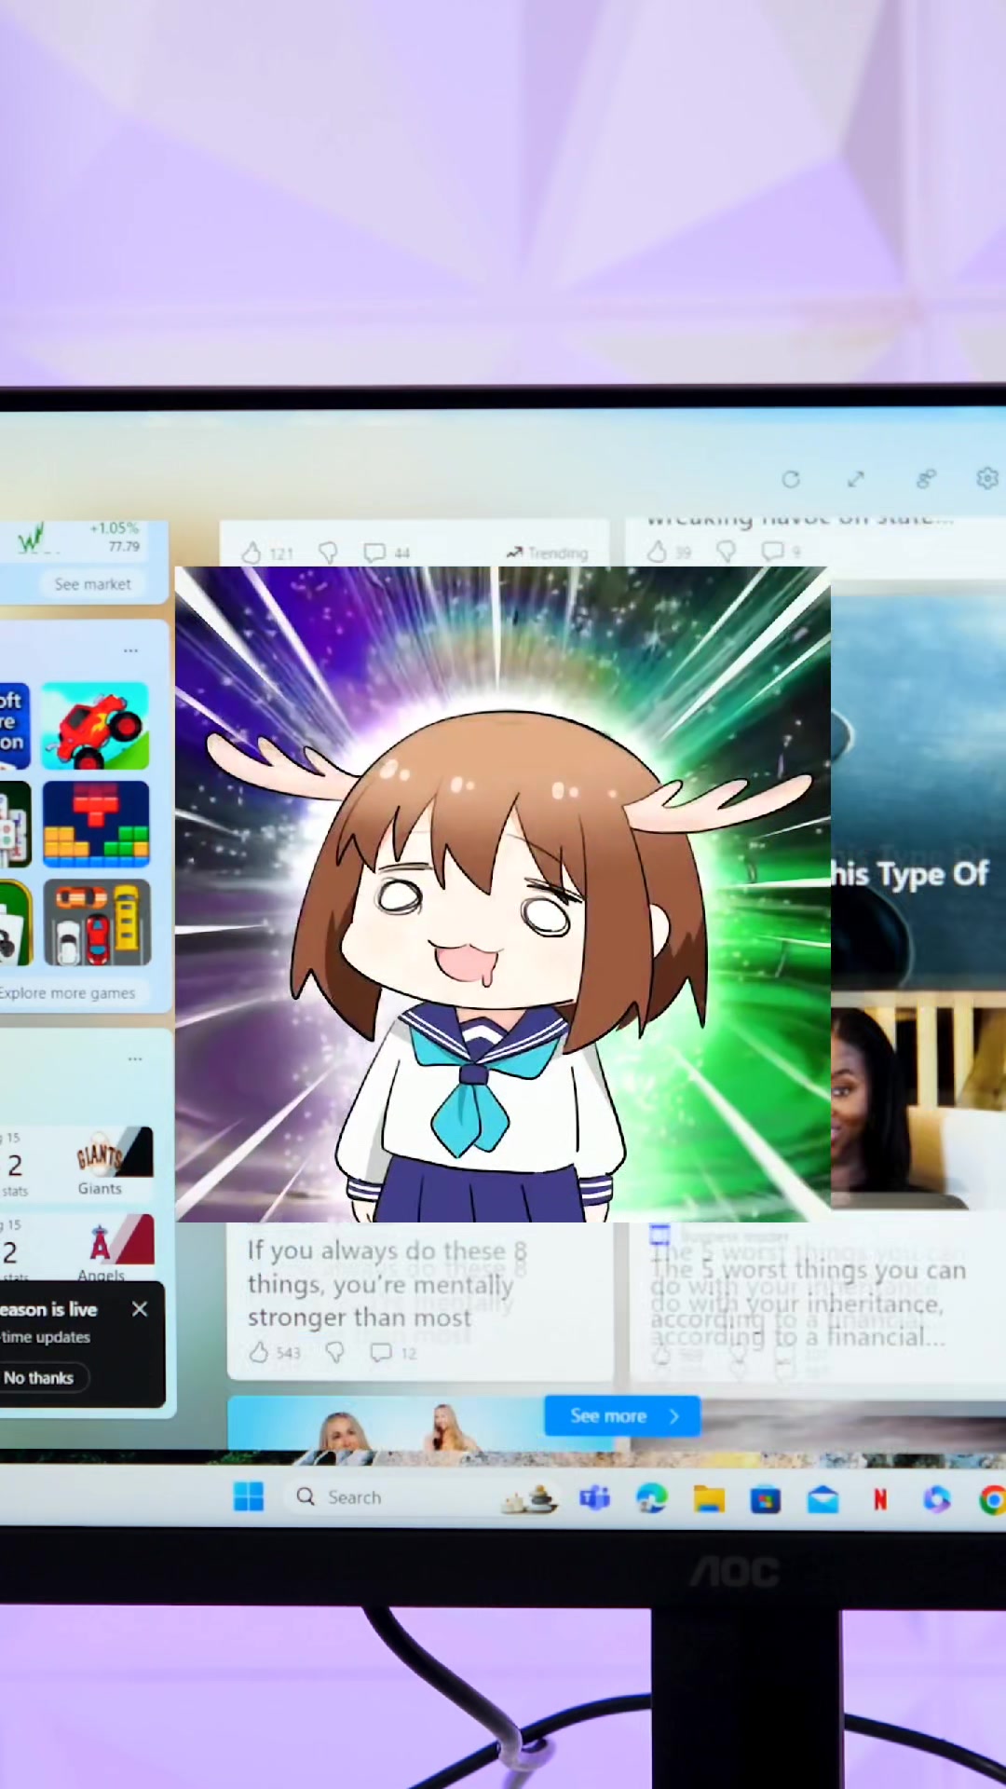Like the story with 121 likes
The height and width of the screenshot is (1789, 1006).
(x=251, y=553)
